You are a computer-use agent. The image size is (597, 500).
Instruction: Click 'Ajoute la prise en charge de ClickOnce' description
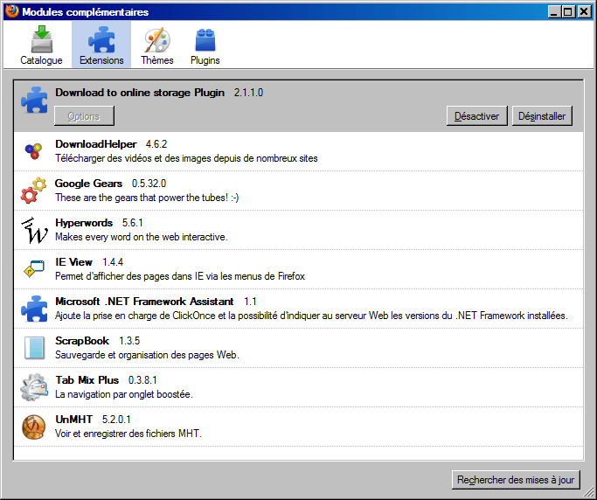(311, 316)
